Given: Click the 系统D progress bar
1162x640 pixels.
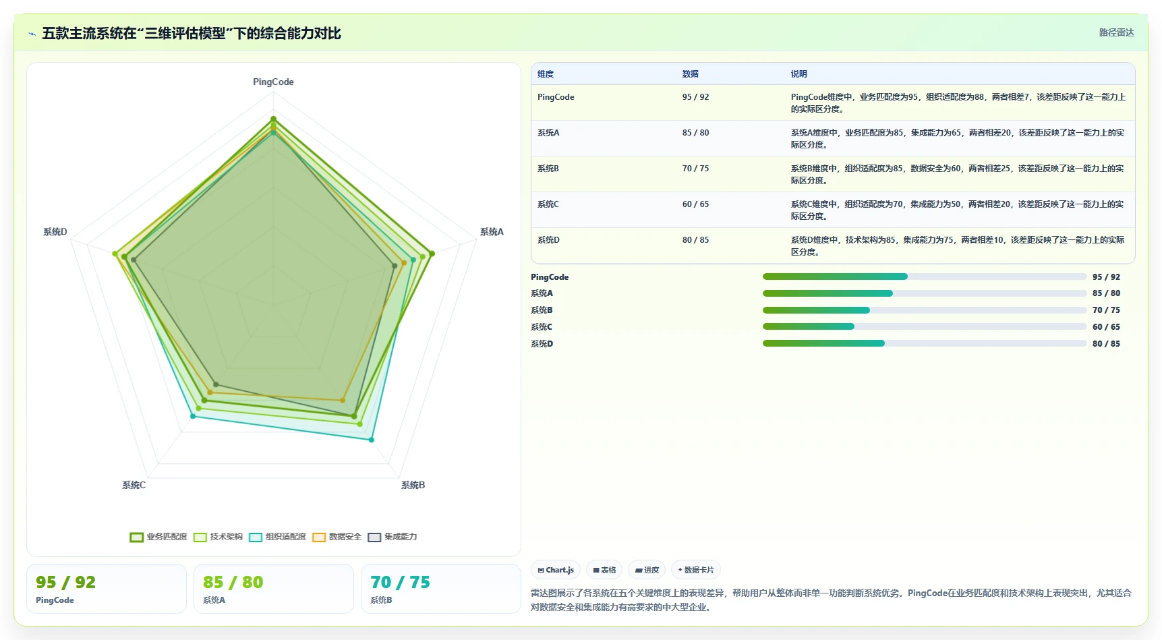Looking at the screenshot, I should pos(925,343).
